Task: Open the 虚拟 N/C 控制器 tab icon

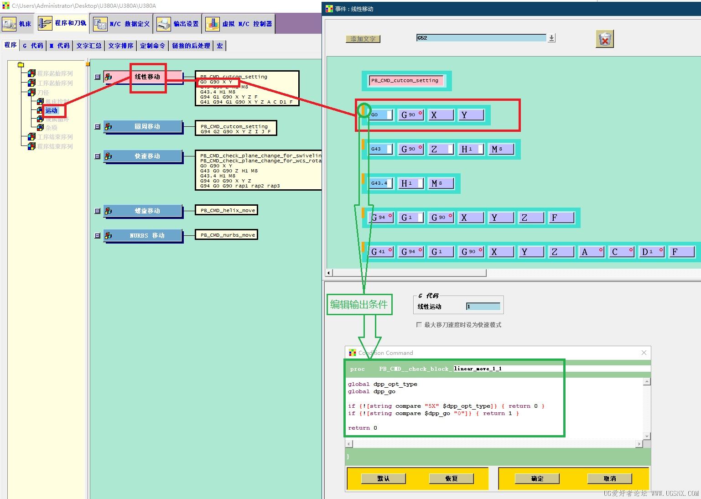Action: click(x=212, y=24)
